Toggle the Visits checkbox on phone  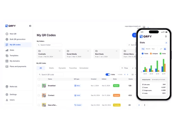coord(161,54)
